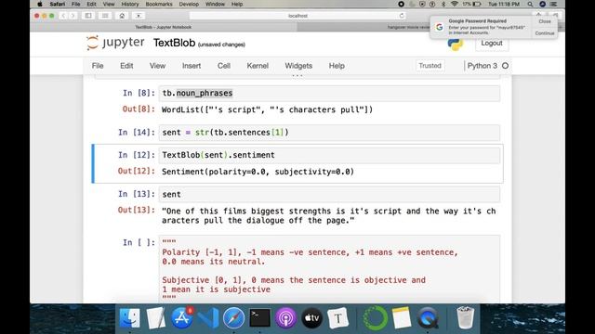The width and height of the screenshot is (595, 334).
Task: Open the Bookmarks menu
Action: pos(159,4)
